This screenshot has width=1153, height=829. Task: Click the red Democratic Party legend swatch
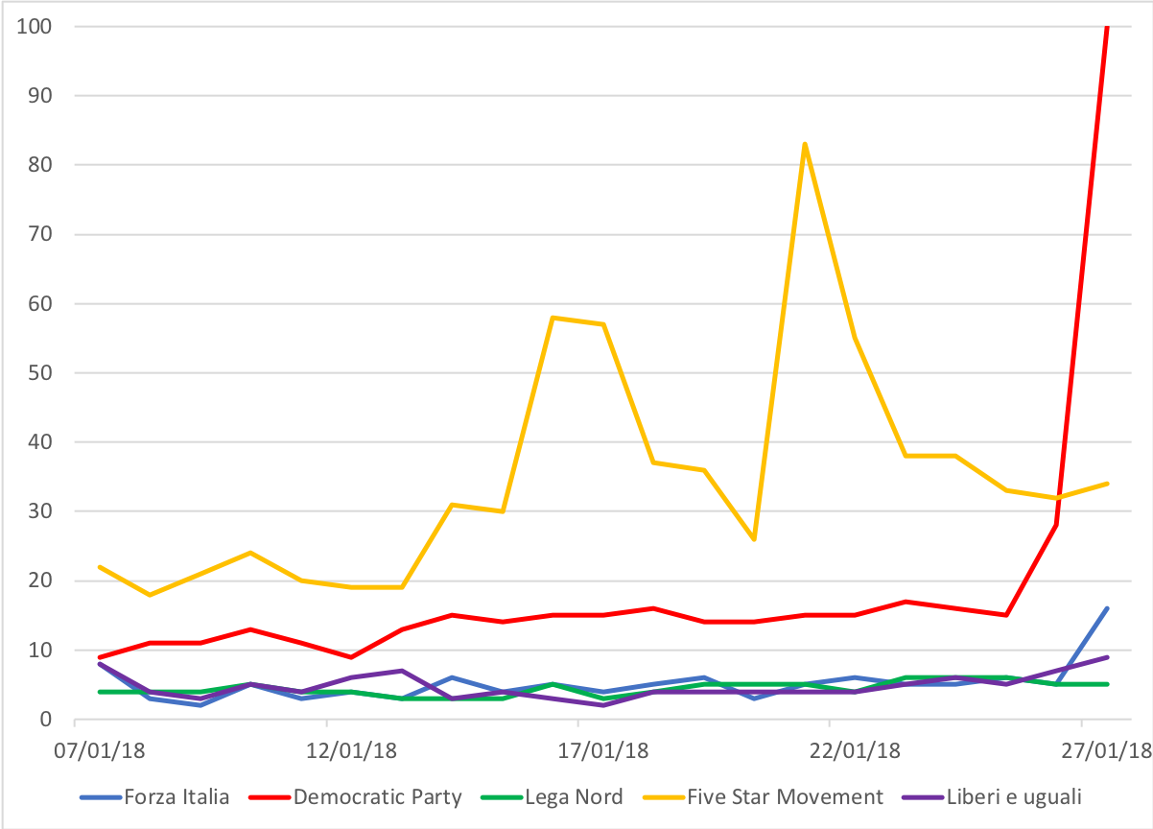pos(271,797)
